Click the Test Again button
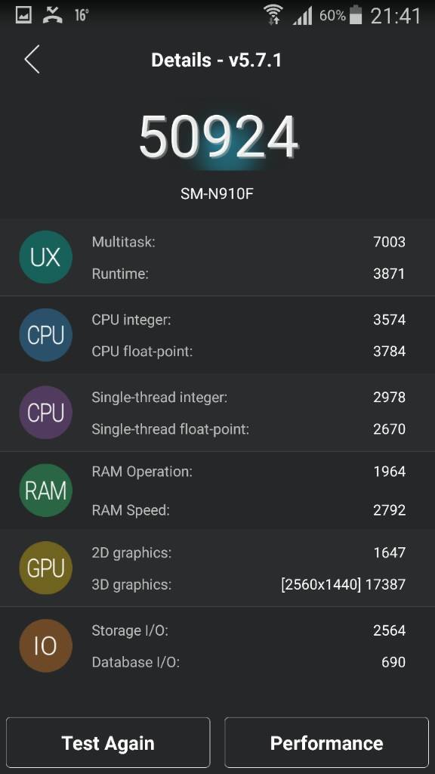The width and height of the screenshot is (435, 774). click(108, 742)
